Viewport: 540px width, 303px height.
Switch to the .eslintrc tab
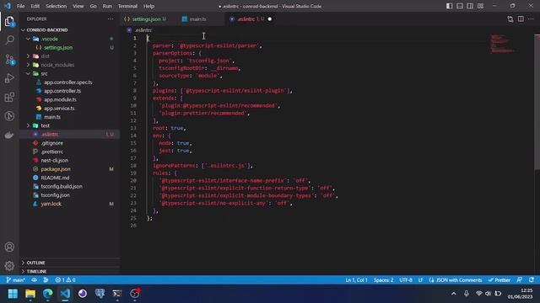(251, 19)
